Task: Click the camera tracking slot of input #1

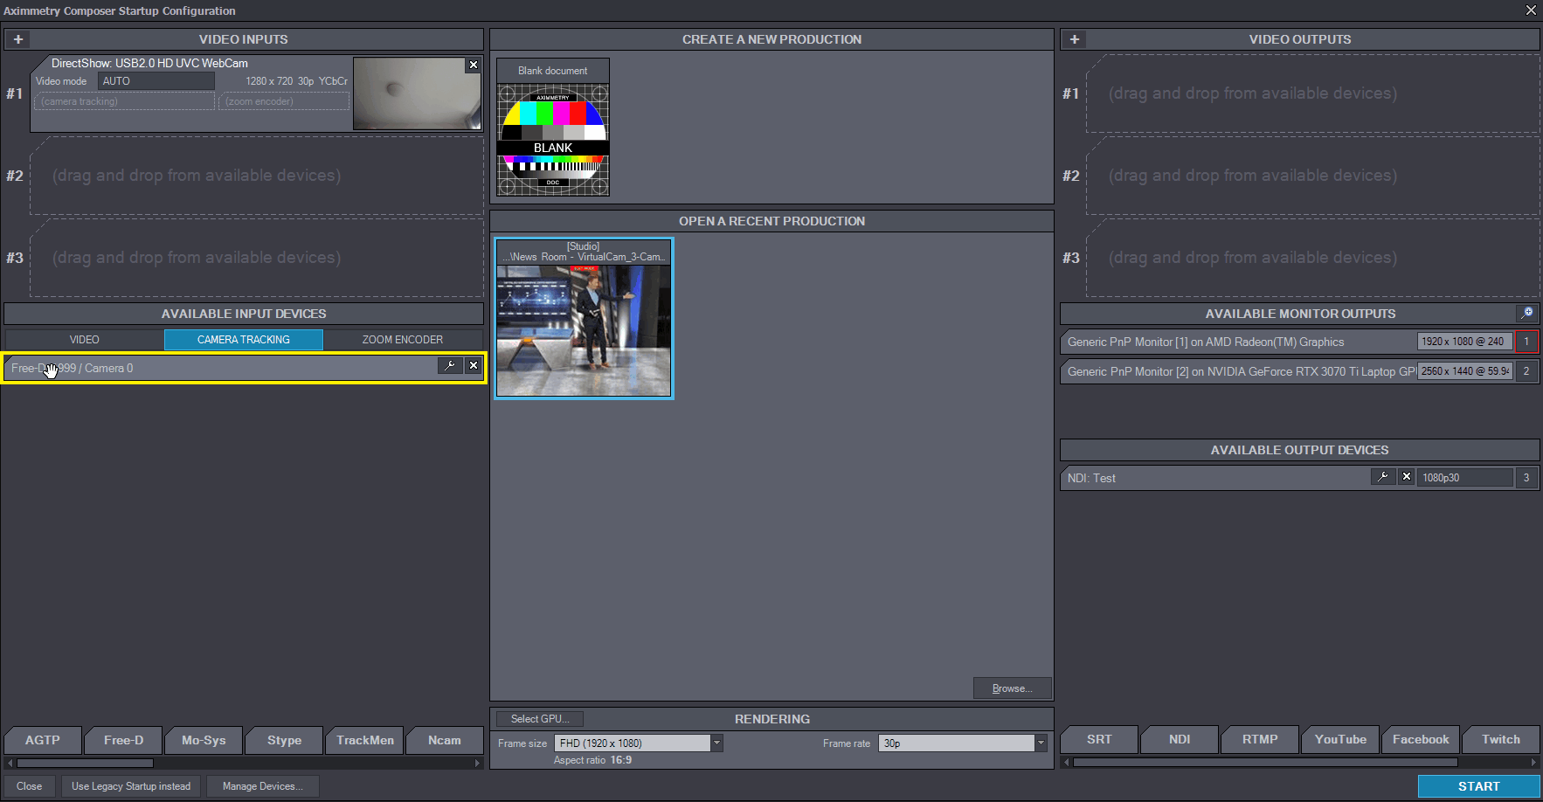Action: pyautogui.click(x=124, y=101)
